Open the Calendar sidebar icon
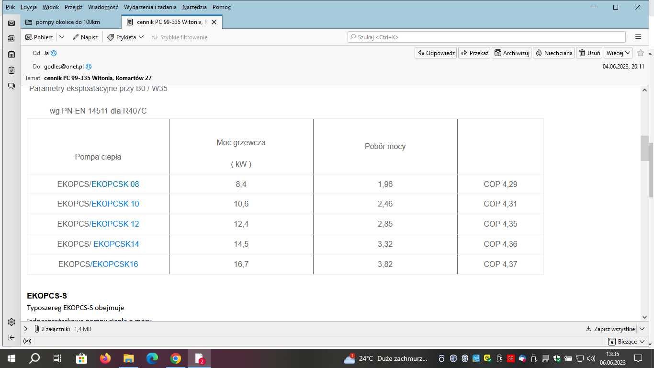Viewport: 654px width, 368px height. tap(11, 55)
